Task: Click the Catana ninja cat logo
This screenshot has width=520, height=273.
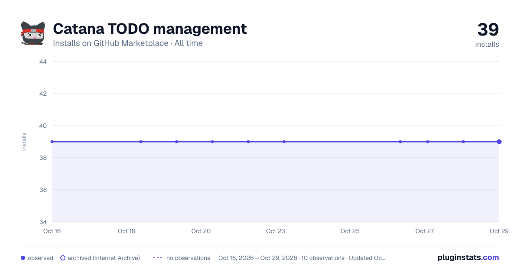Action: (33, 33)
